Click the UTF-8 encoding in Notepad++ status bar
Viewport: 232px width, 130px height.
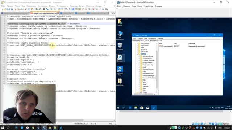tap(94, 123)
